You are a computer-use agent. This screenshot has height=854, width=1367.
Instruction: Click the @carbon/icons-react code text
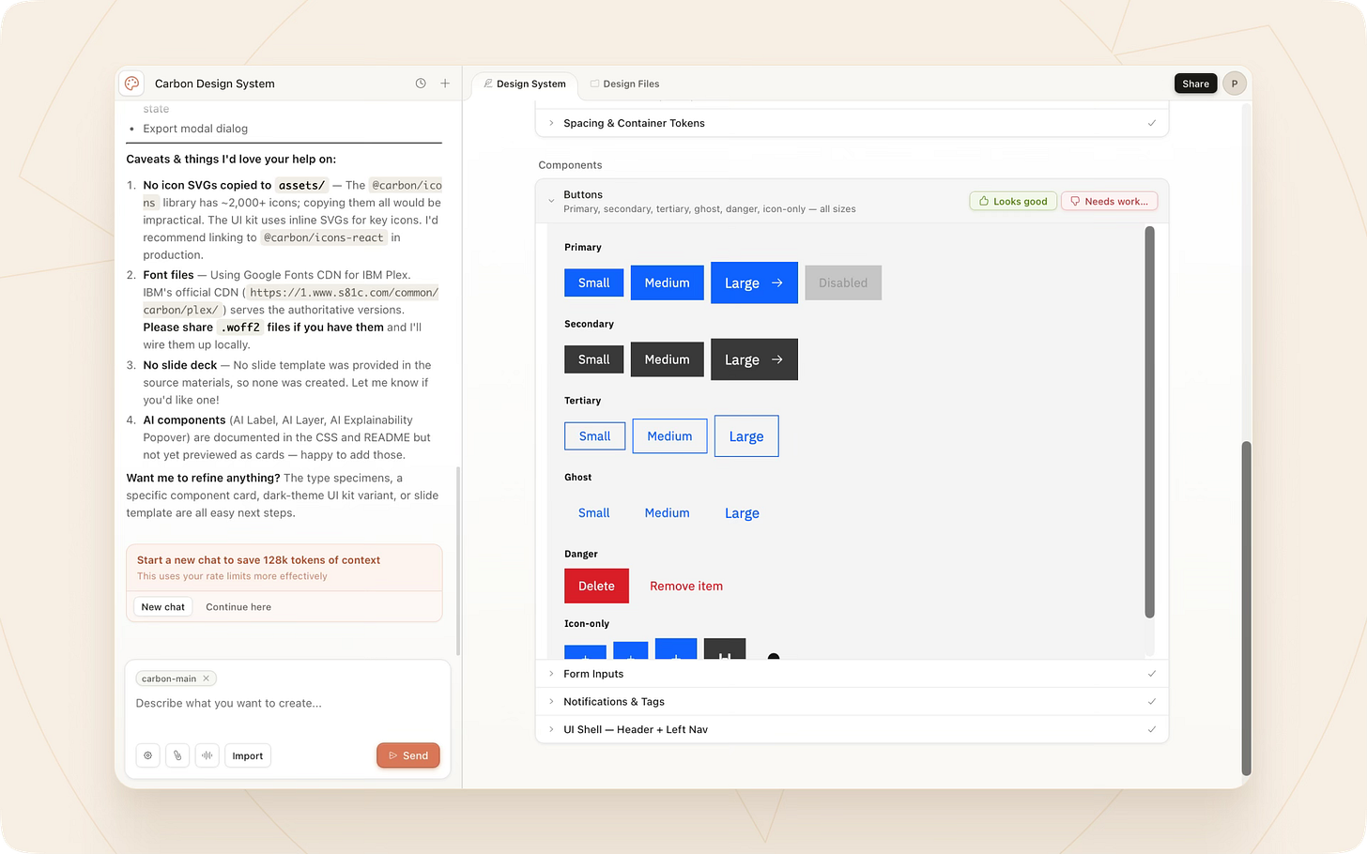[324, 237]
